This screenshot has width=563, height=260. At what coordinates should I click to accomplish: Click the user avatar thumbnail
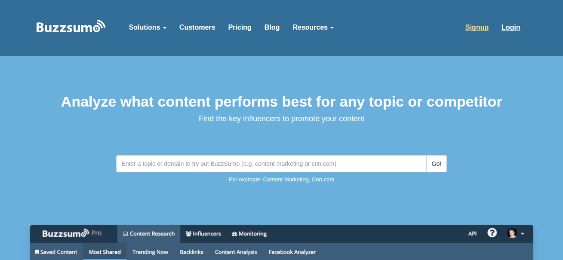pos(512,233)
